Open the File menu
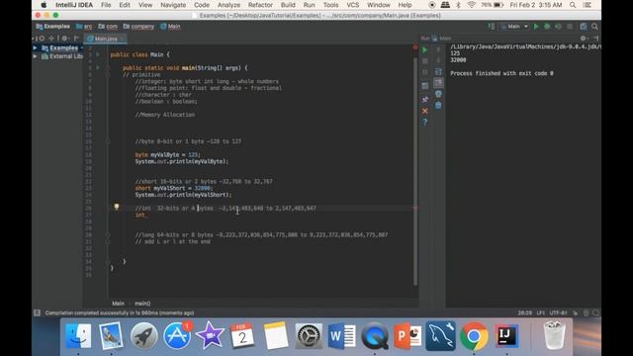The width and height of the screenshot is (633, 356). coord(106,5)
